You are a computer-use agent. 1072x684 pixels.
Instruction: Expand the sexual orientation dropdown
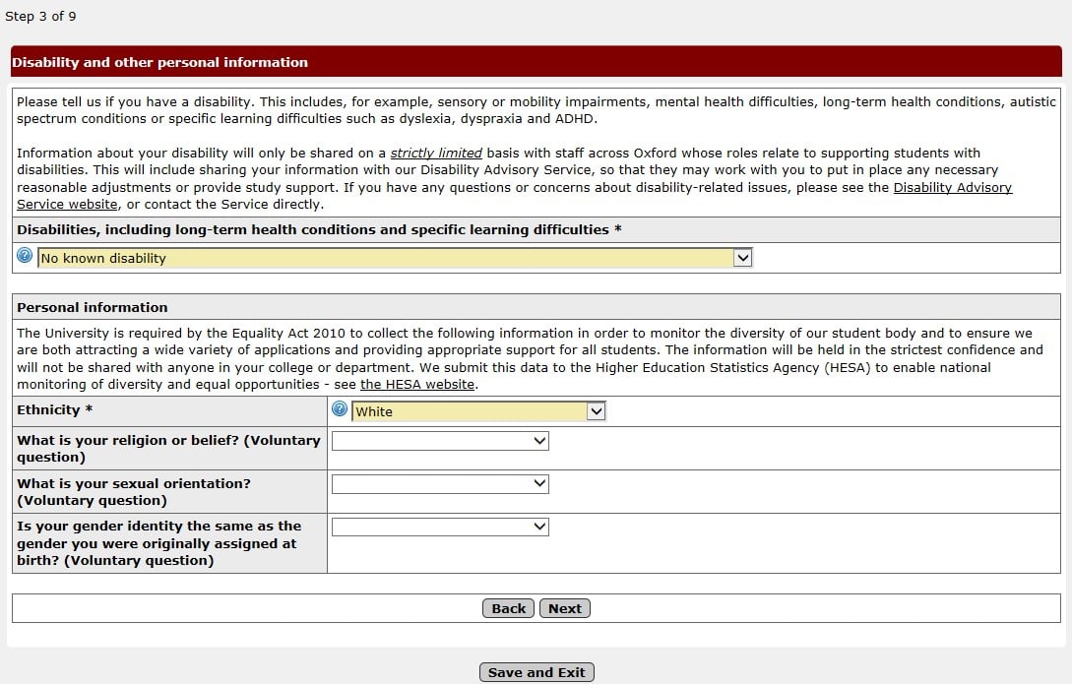pos(440,484)
